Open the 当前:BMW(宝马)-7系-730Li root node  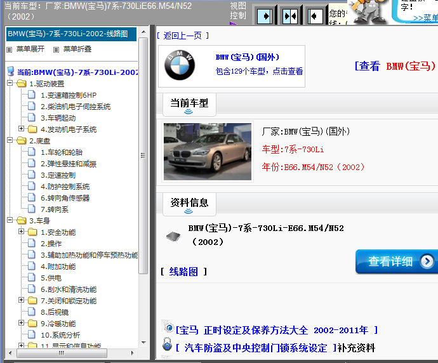[77, 72]
